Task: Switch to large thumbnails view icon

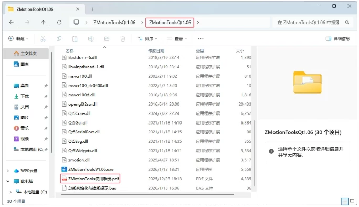Action: coord(352,201)
